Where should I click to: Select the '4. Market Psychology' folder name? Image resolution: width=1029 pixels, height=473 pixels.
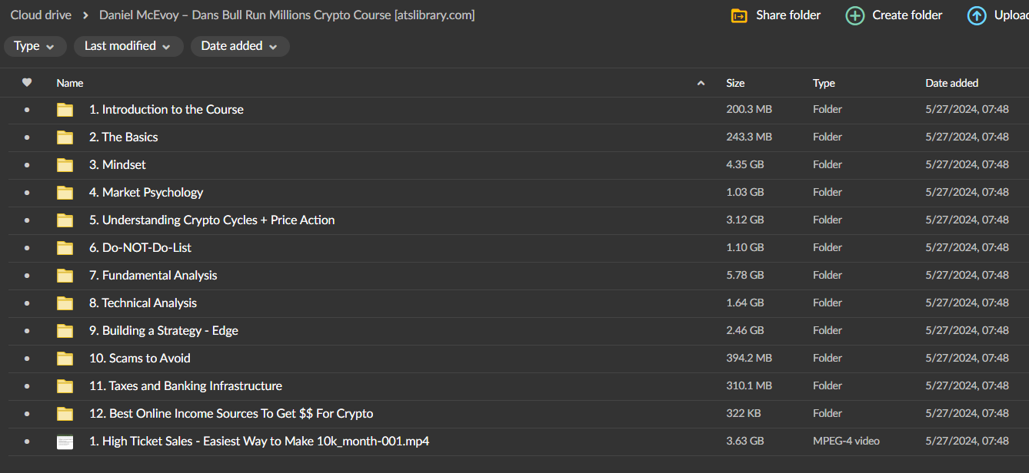click(x=146, y=193)
